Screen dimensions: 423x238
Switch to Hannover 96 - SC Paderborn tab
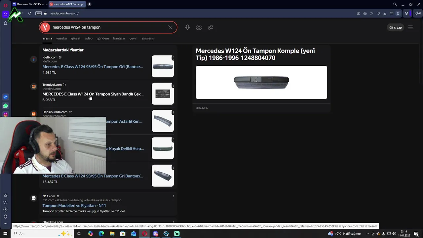[30, 4]
